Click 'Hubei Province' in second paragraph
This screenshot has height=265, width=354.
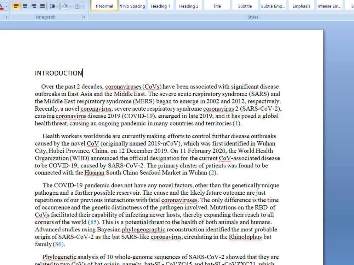click(x=69, y=151)
